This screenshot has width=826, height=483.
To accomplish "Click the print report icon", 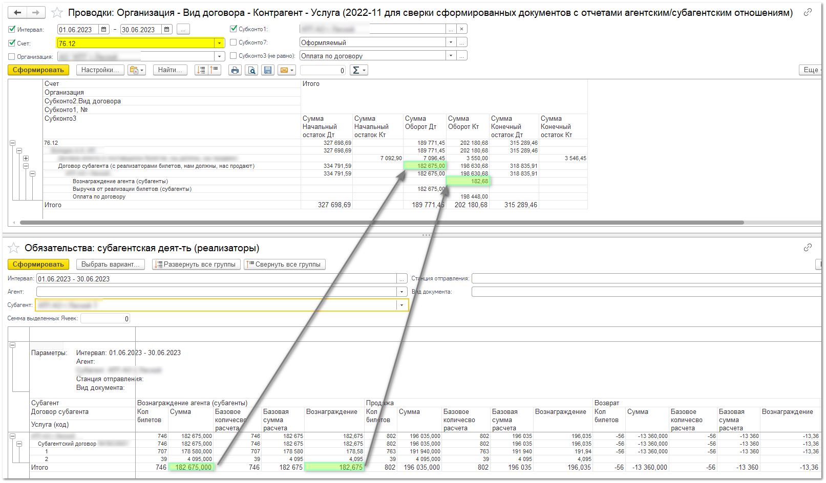I will (x=235, y=70).
